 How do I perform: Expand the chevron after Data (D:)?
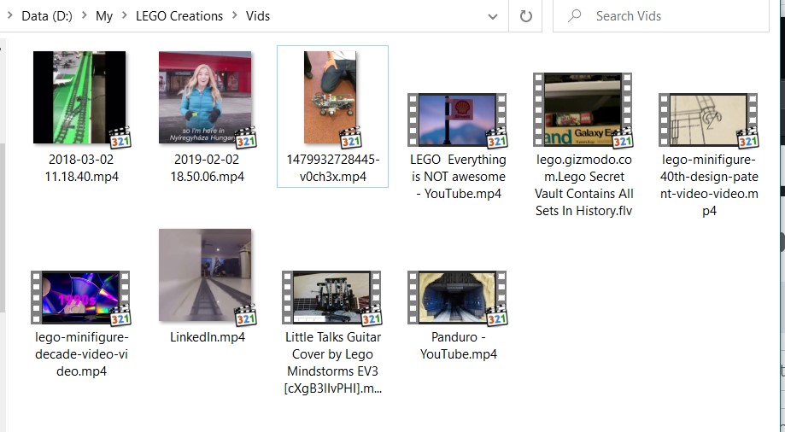coord(84,16)
